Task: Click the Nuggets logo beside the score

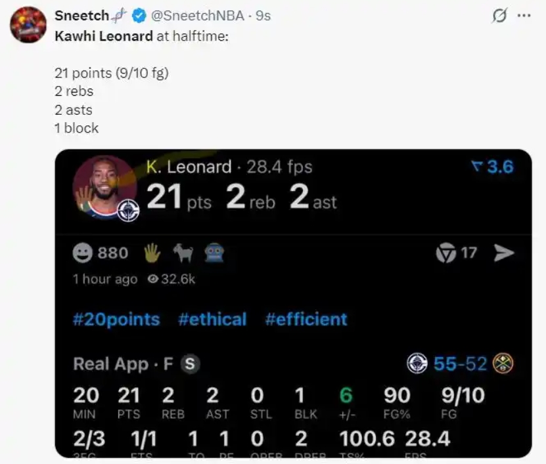Action: (x=503, y=363)
